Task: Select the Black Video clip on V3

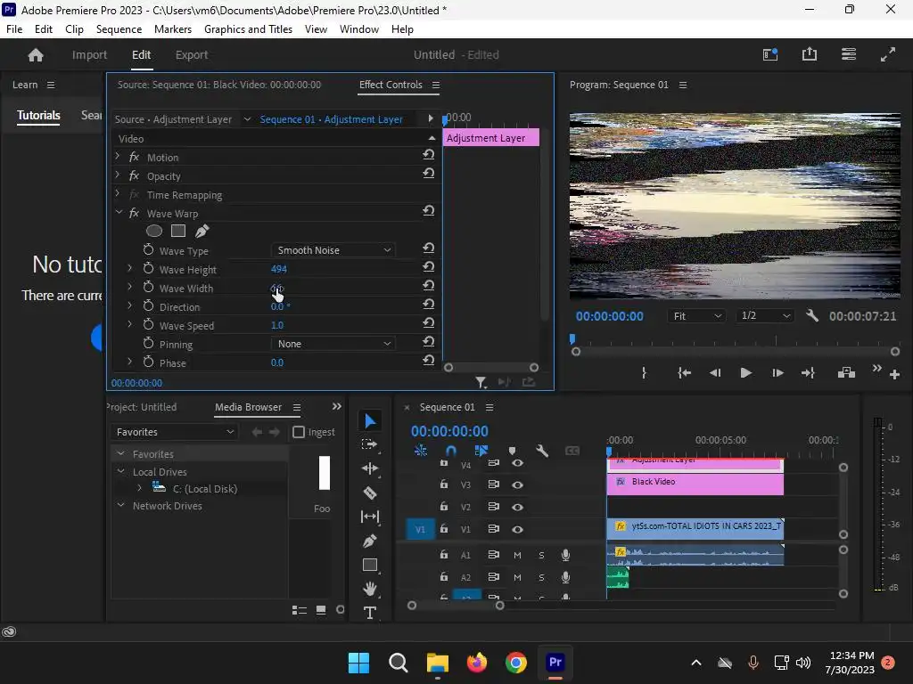Action: point(695,484)
